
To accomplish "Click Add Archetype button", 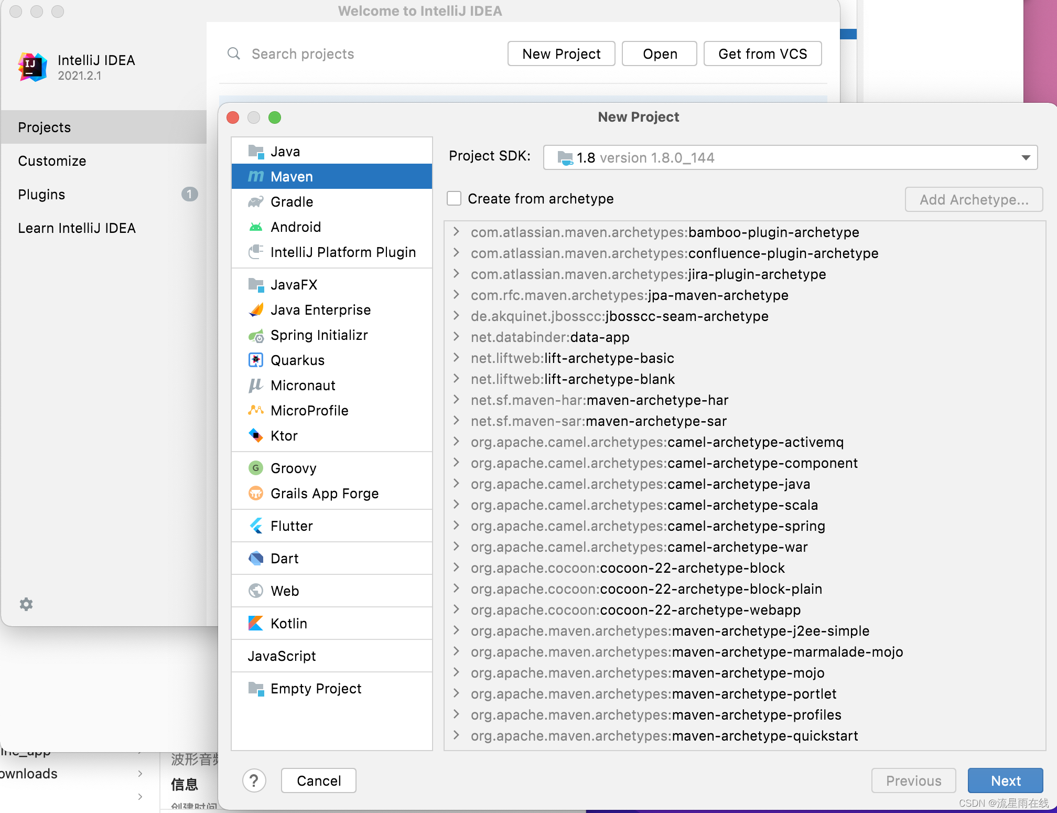I will click(974, 200).
